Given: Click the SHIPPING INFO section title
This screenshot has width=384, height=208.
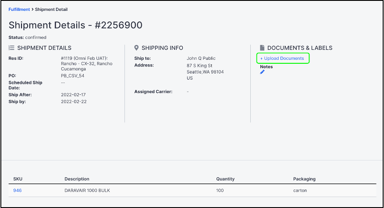Looking at the screenshot, I should click(162, 48).
